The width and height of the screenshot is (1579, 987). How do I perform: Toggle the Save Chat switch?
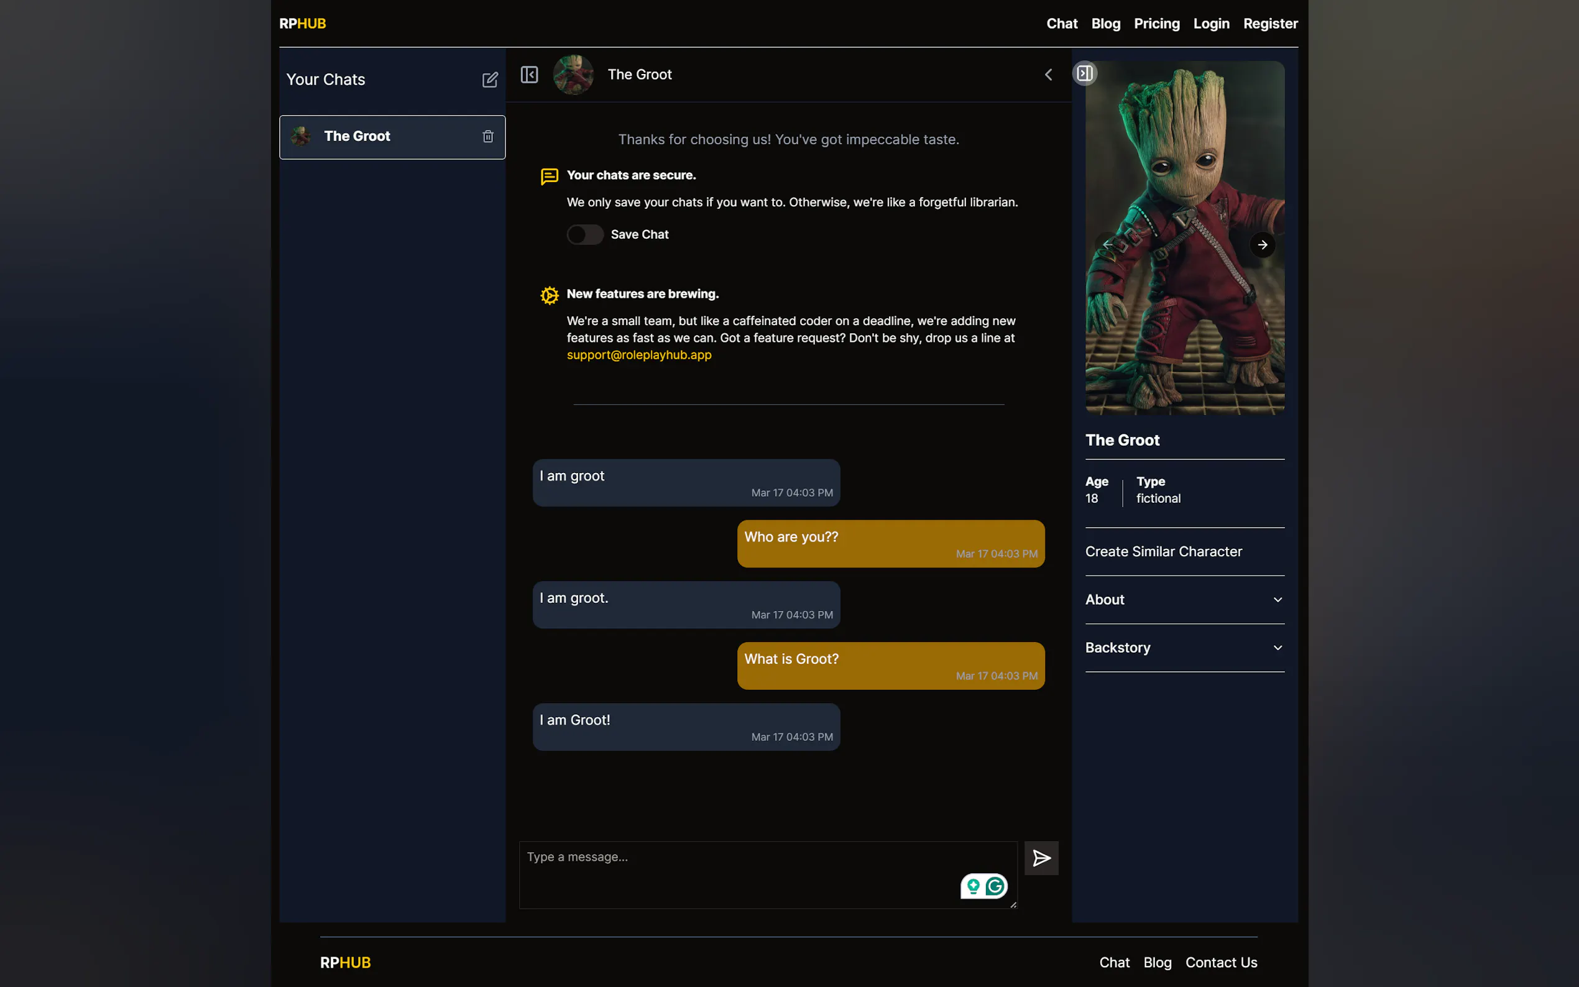coord(584,234)
